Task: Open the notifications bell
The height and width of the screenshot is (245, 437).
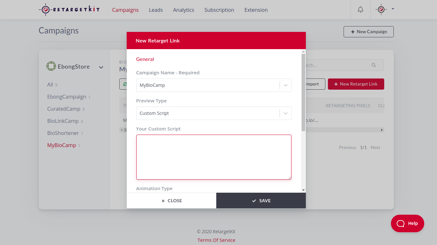Action: (361, 10)
